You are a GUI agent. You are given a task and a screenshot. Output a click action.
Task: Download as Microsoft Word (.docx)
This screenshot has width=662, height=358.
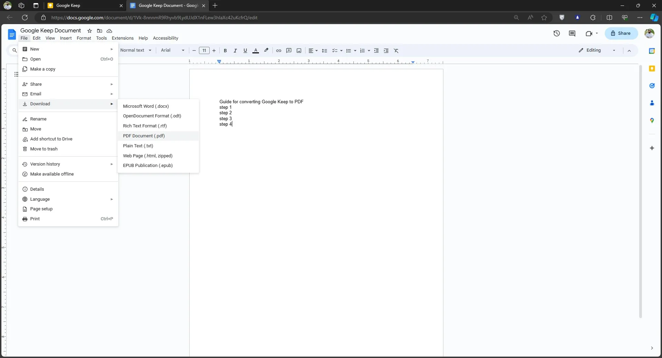click(158, 106)
